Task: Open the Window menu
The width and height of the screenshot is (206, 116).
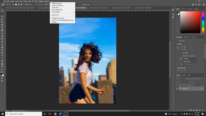Action: pos(47,1)
